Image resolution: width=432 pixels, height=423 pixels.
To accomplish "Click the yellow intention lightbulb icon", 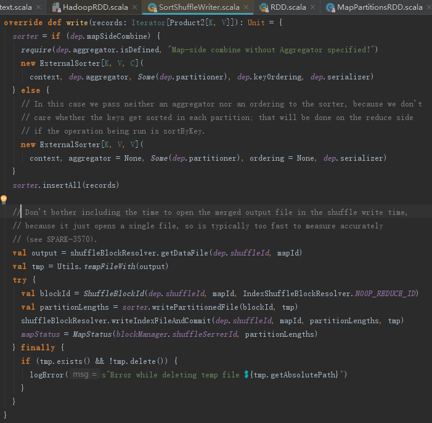I will coord(4,199).
